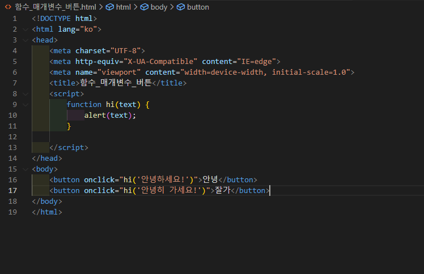Collapse the function hi fold on line 9
The width and height of the screenshot is (424, 274).
tap(26, 105)
